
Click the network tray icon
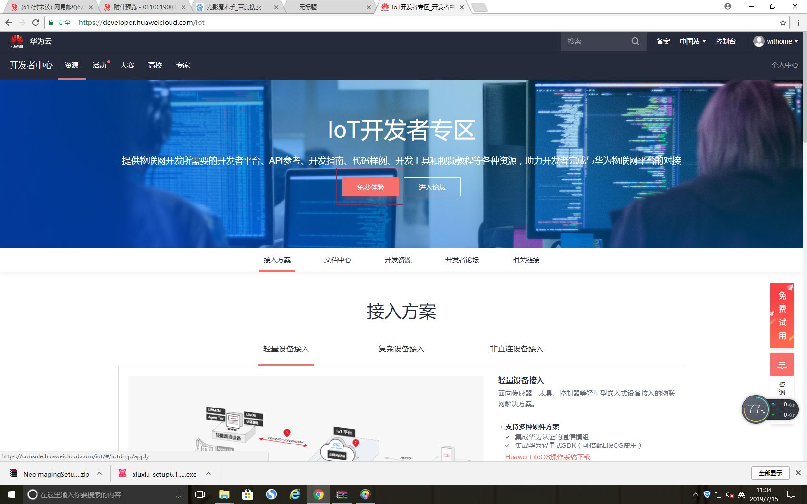[719, 494]
